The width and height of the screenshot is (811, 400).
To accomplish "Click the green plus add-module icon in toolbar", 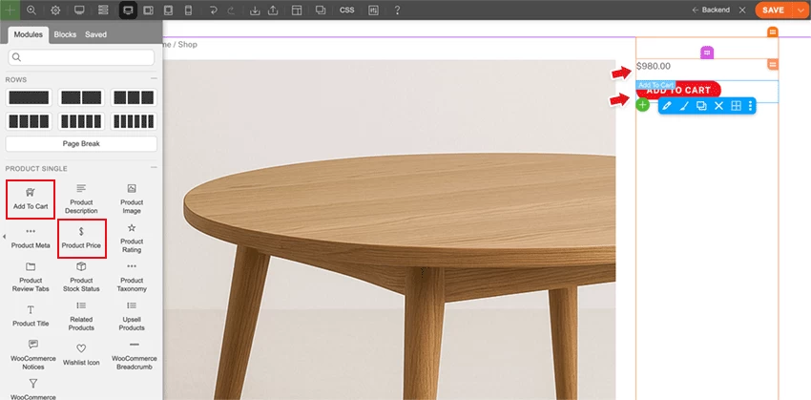I will tap(10, 10).
